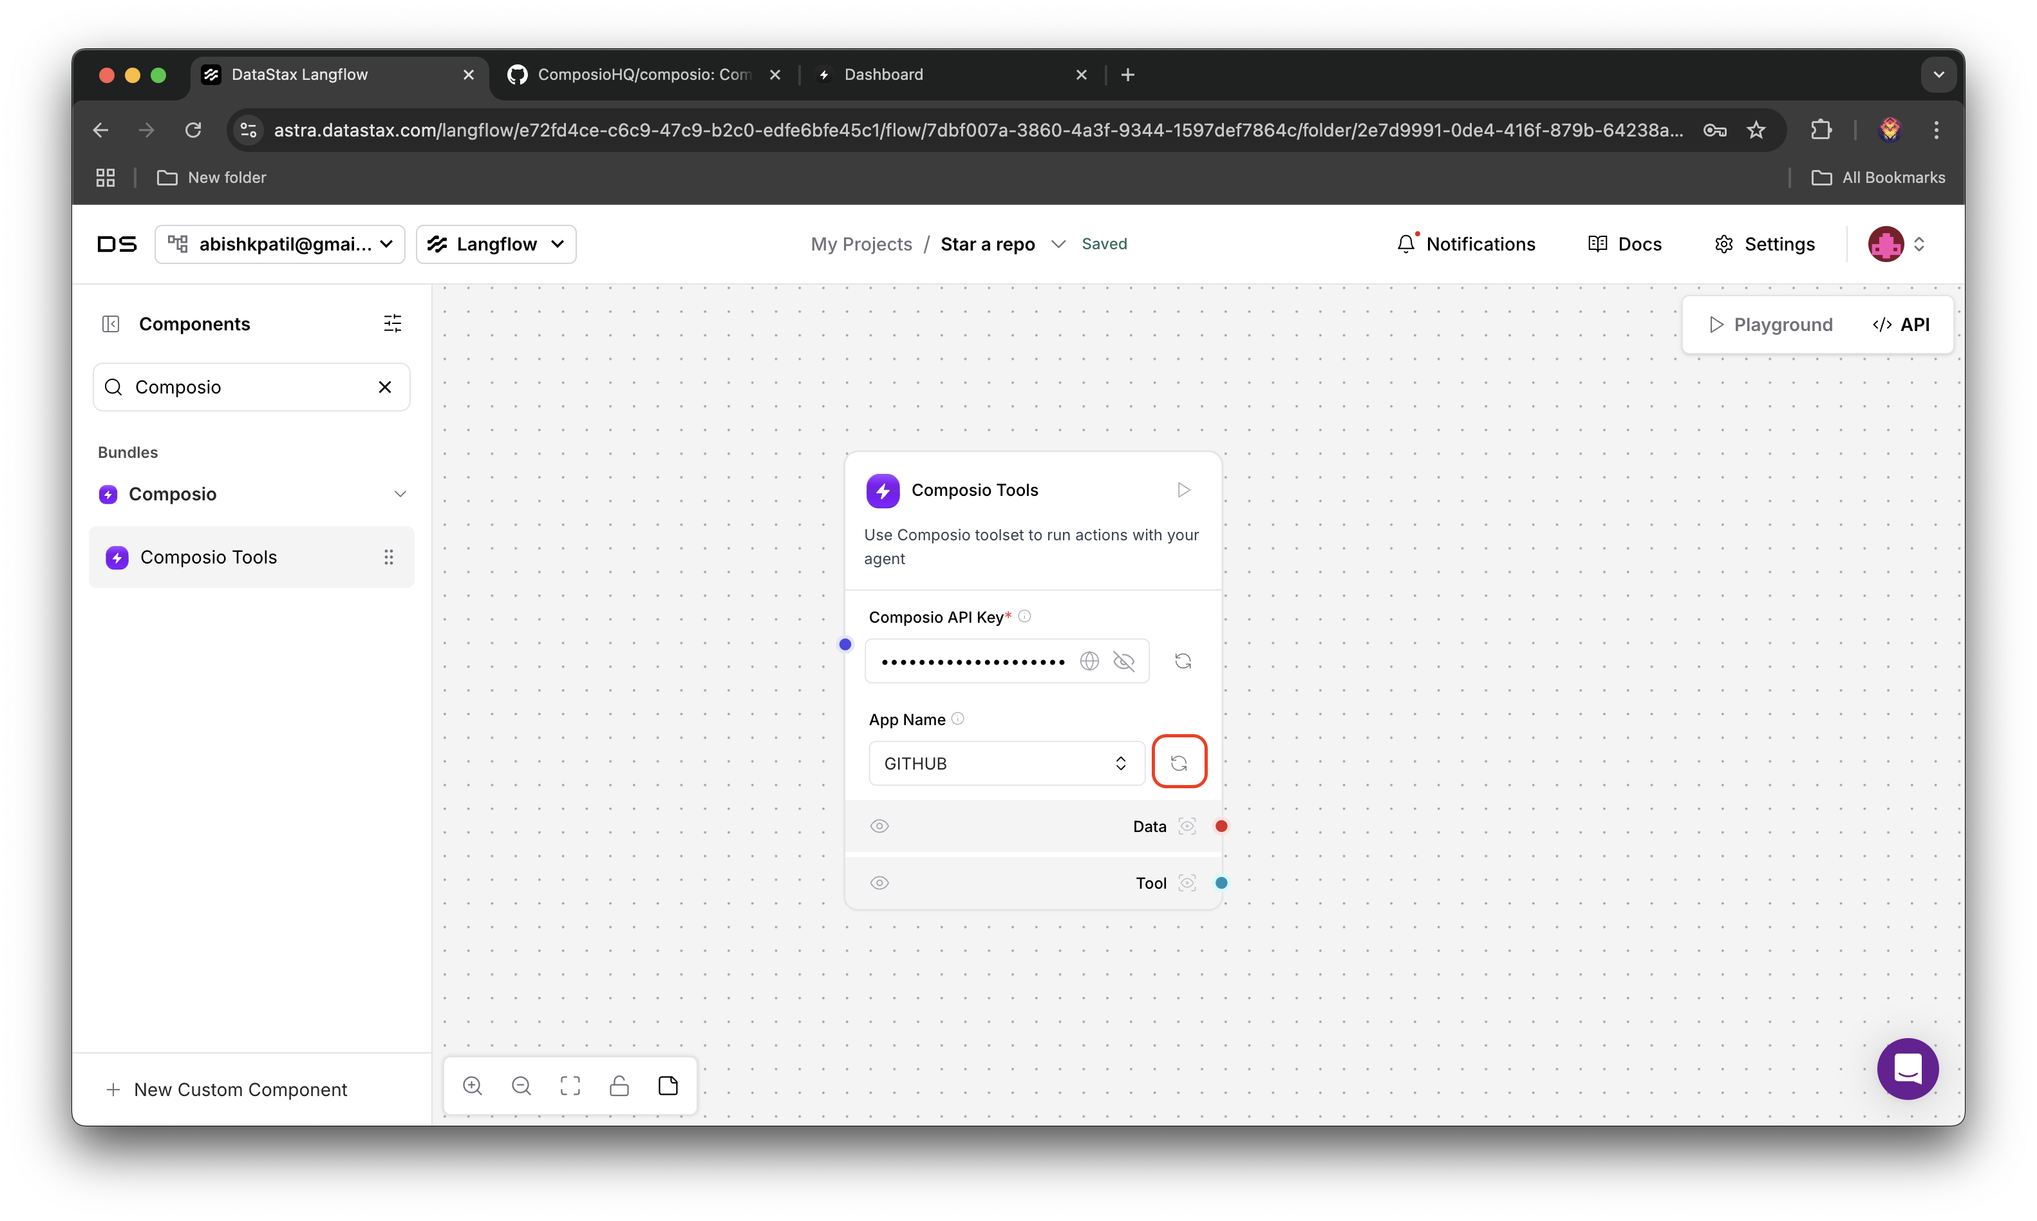Open the GITHUB App Name dropdown
Screen dimensions: 2037x1221
1006,764
